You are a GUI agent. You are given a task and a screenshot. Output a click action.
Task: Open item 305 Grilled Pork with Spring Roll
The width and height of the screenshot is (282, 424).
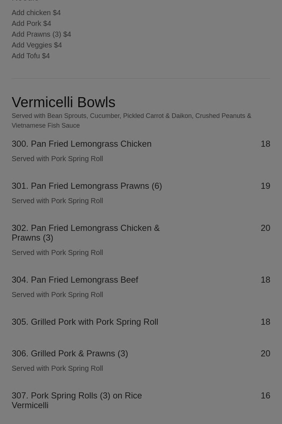[85, 322]
